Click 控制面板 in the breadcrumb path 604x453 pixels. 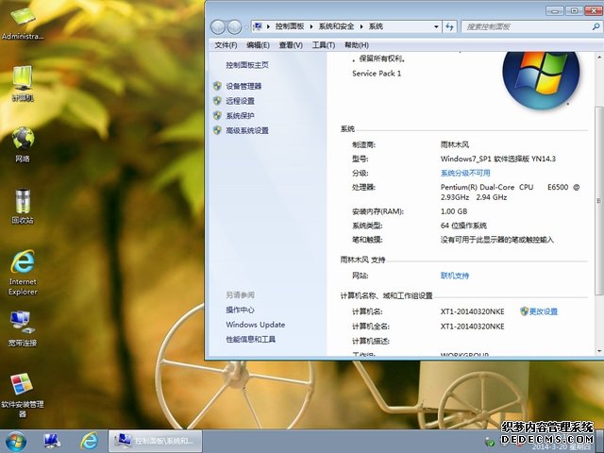point(290,26)
